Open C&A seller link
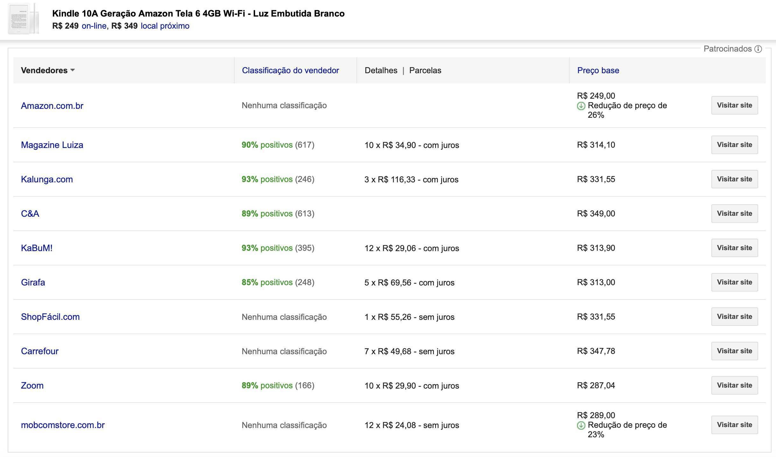 (x=30, y=214)
